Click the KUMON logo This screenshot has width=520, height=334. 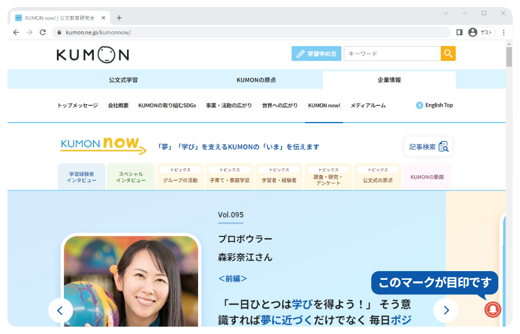click(92, 55)
